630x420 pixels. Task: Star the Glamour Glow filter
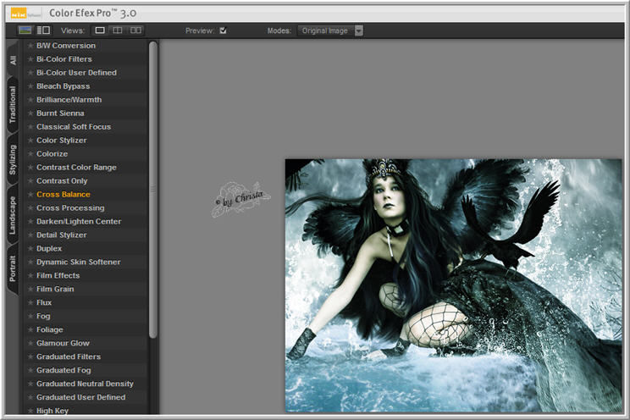pyautogui.click(x=30, y=344)
